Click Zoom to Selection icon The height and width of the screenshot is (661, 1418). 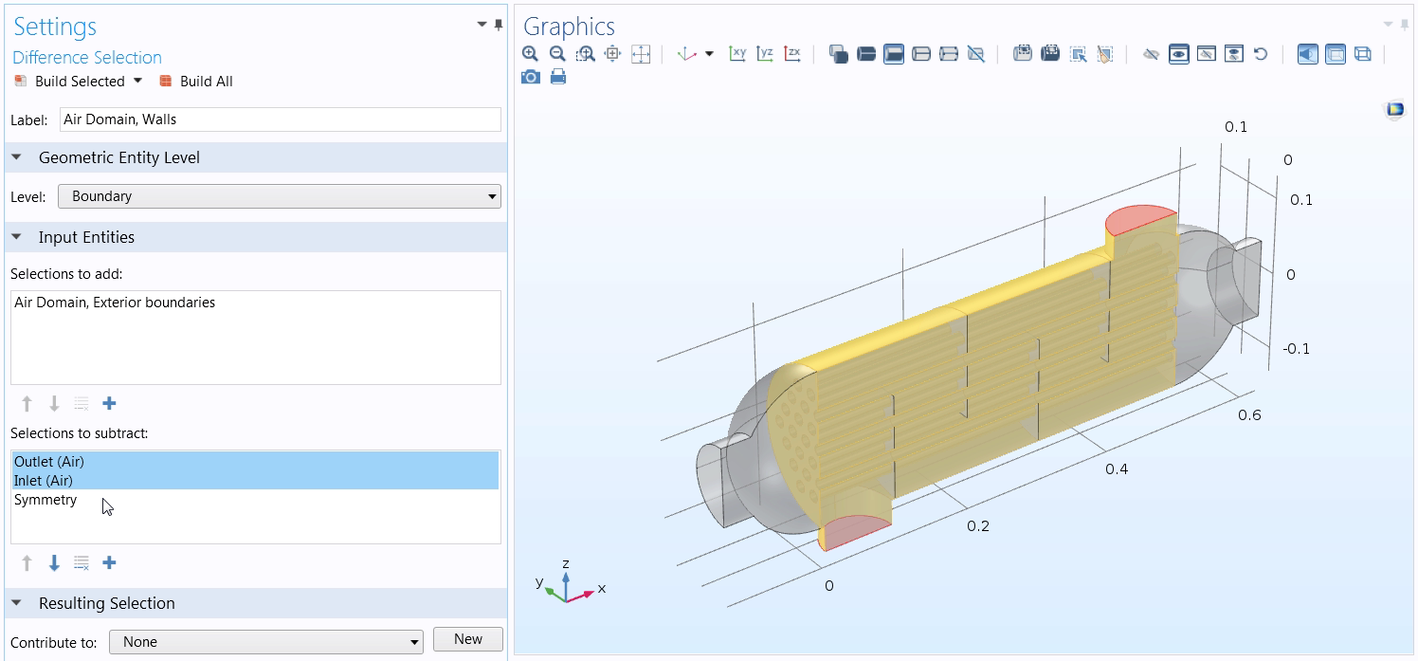coord(612,54)
